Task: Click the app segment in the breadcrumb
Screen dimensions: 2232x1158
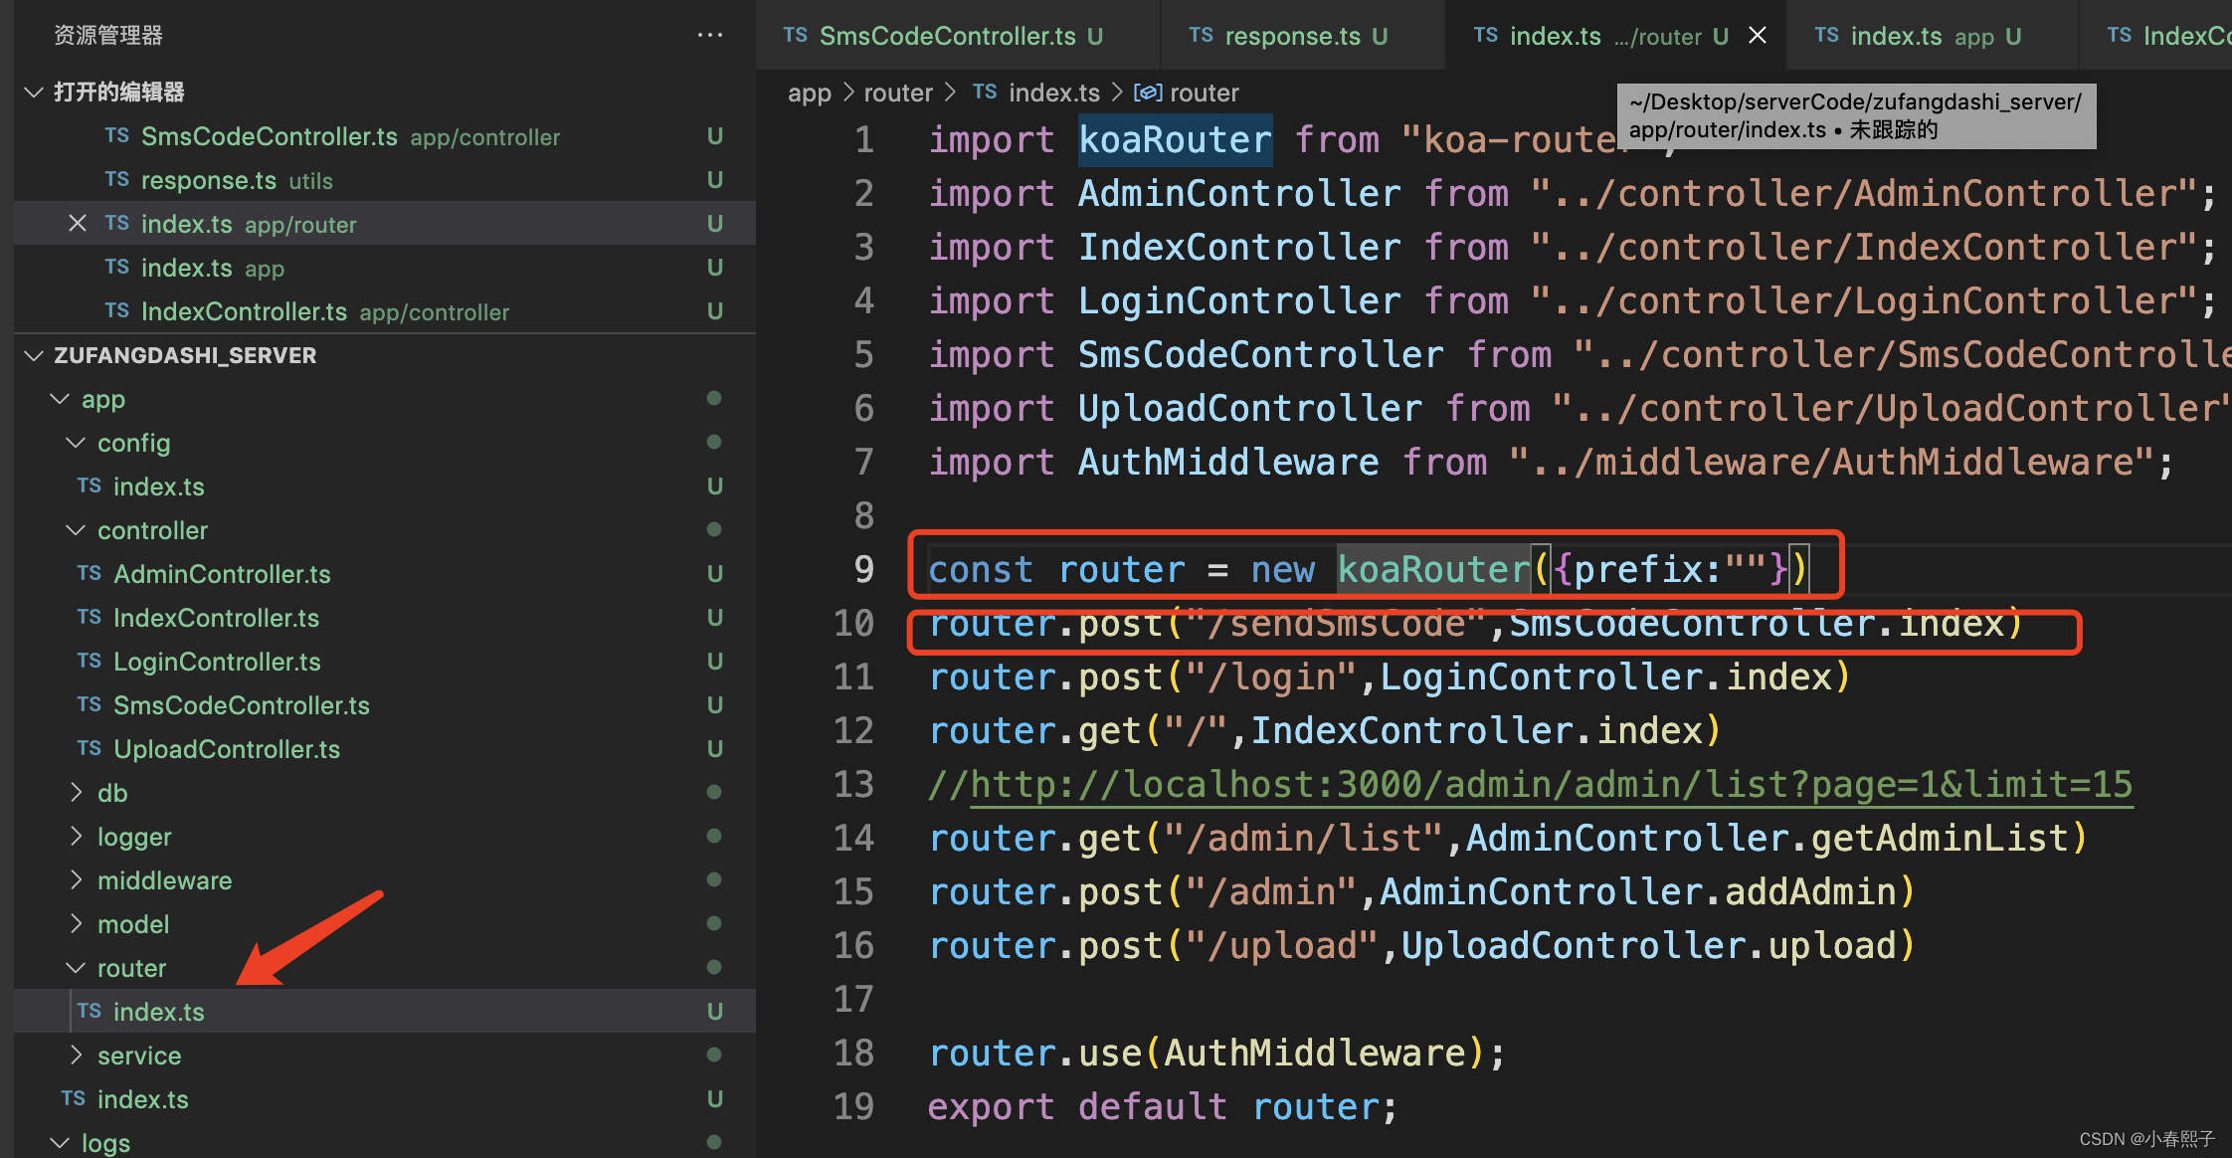Action: pyautogui.click(x=809, y=93)
